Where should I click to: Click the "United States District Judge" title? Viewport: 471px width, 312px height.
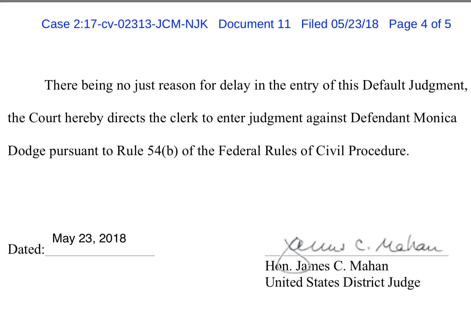(x=342, y=282)
